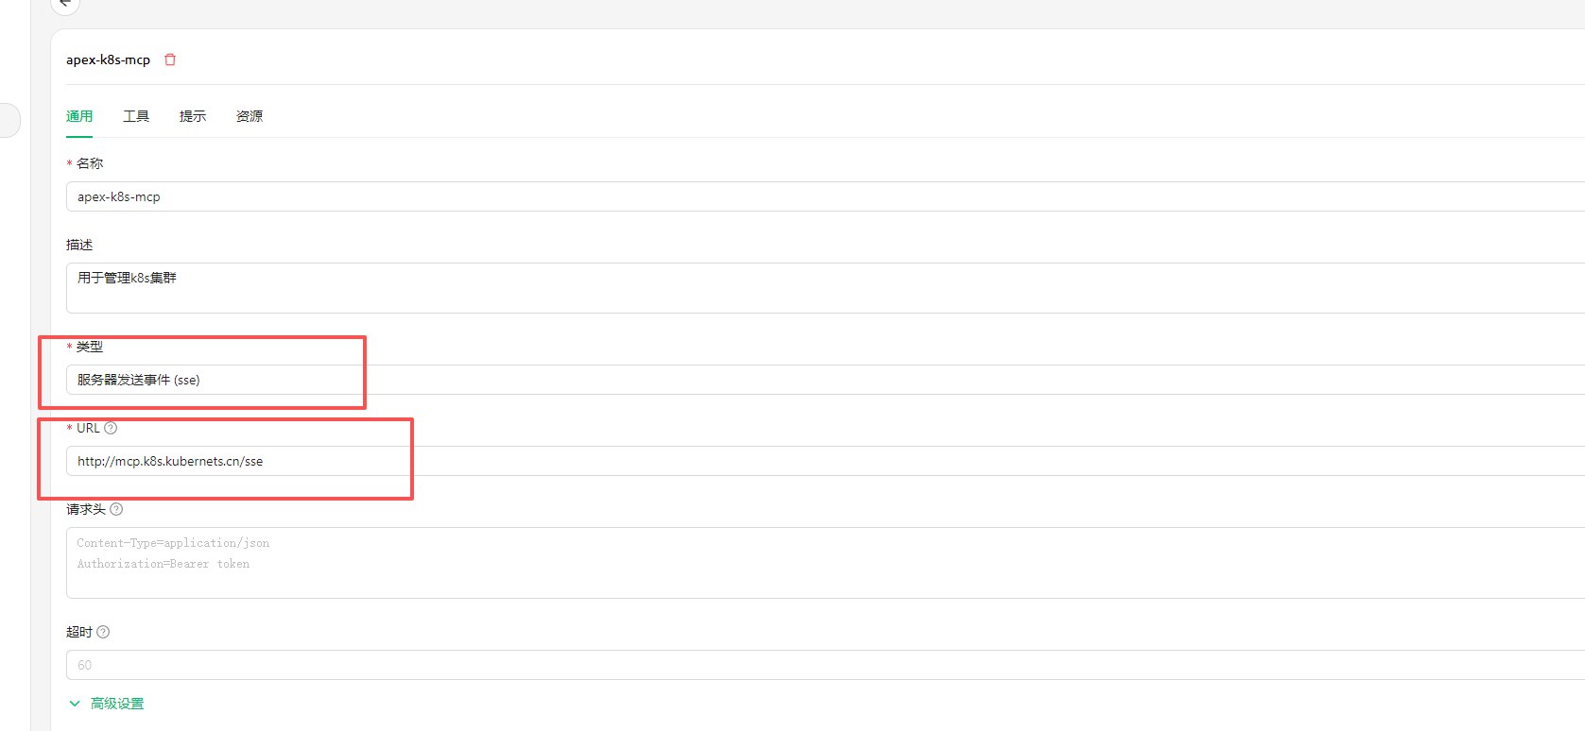Viewport: 1585px width, 731px height.
Task: Switch to the 通用 tab
Action: 79,116
